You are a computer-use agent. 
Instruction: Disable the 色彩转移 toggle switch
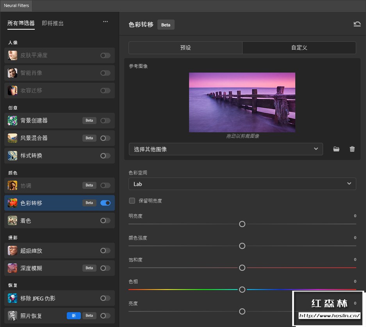[105, 203]
